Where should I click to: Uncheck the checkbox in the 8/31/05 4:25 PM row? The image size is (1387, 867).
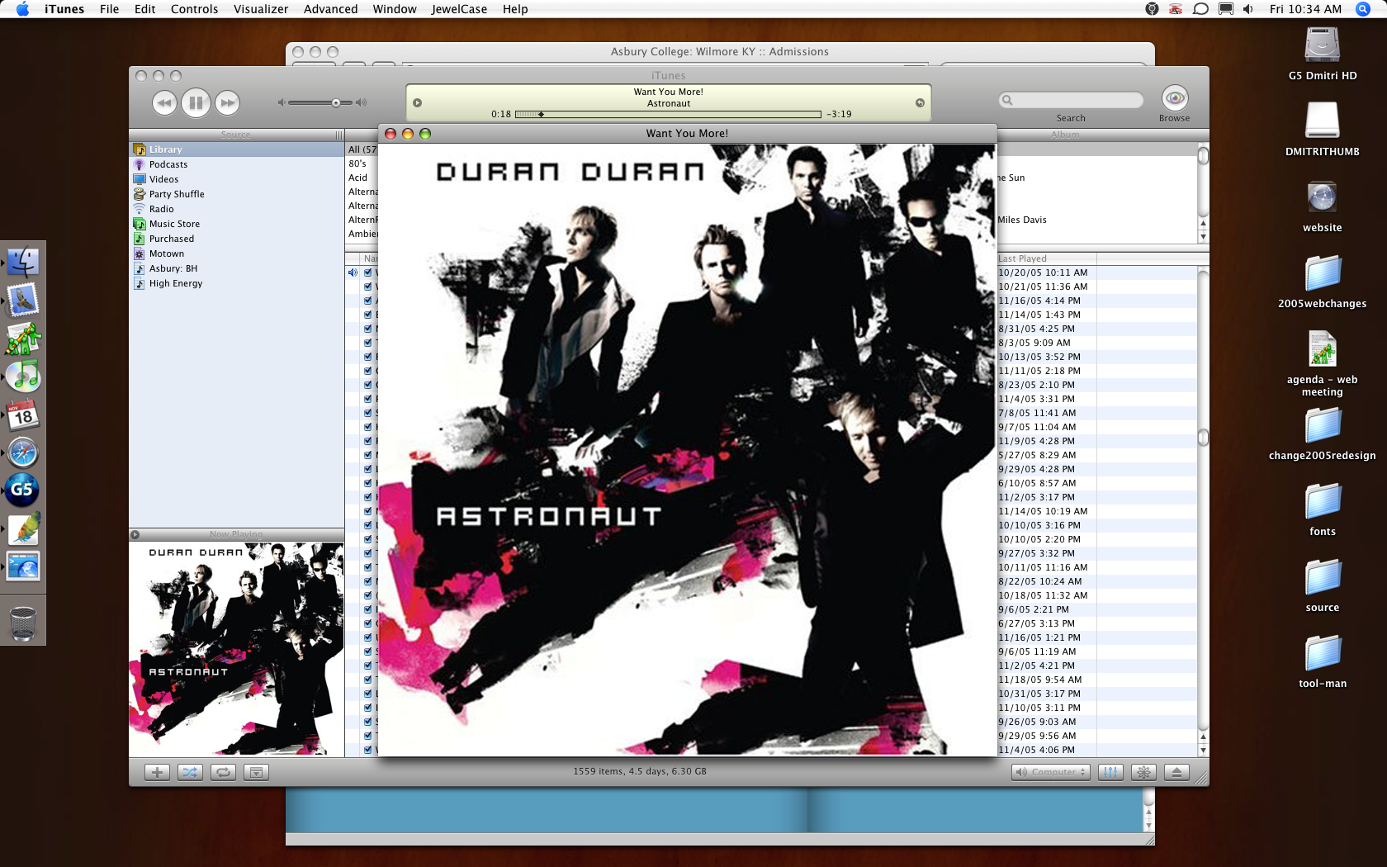click(x=367, y=329)
